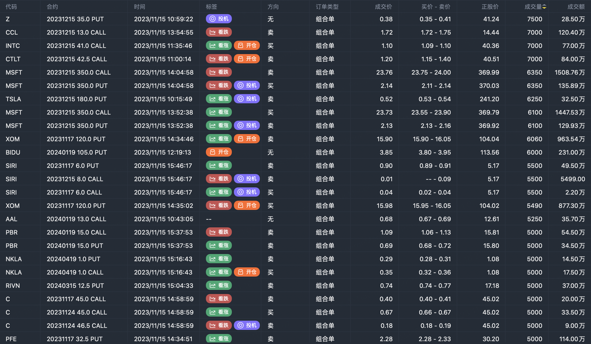Click the 成交量 sort arrow icon

[544, 7]
